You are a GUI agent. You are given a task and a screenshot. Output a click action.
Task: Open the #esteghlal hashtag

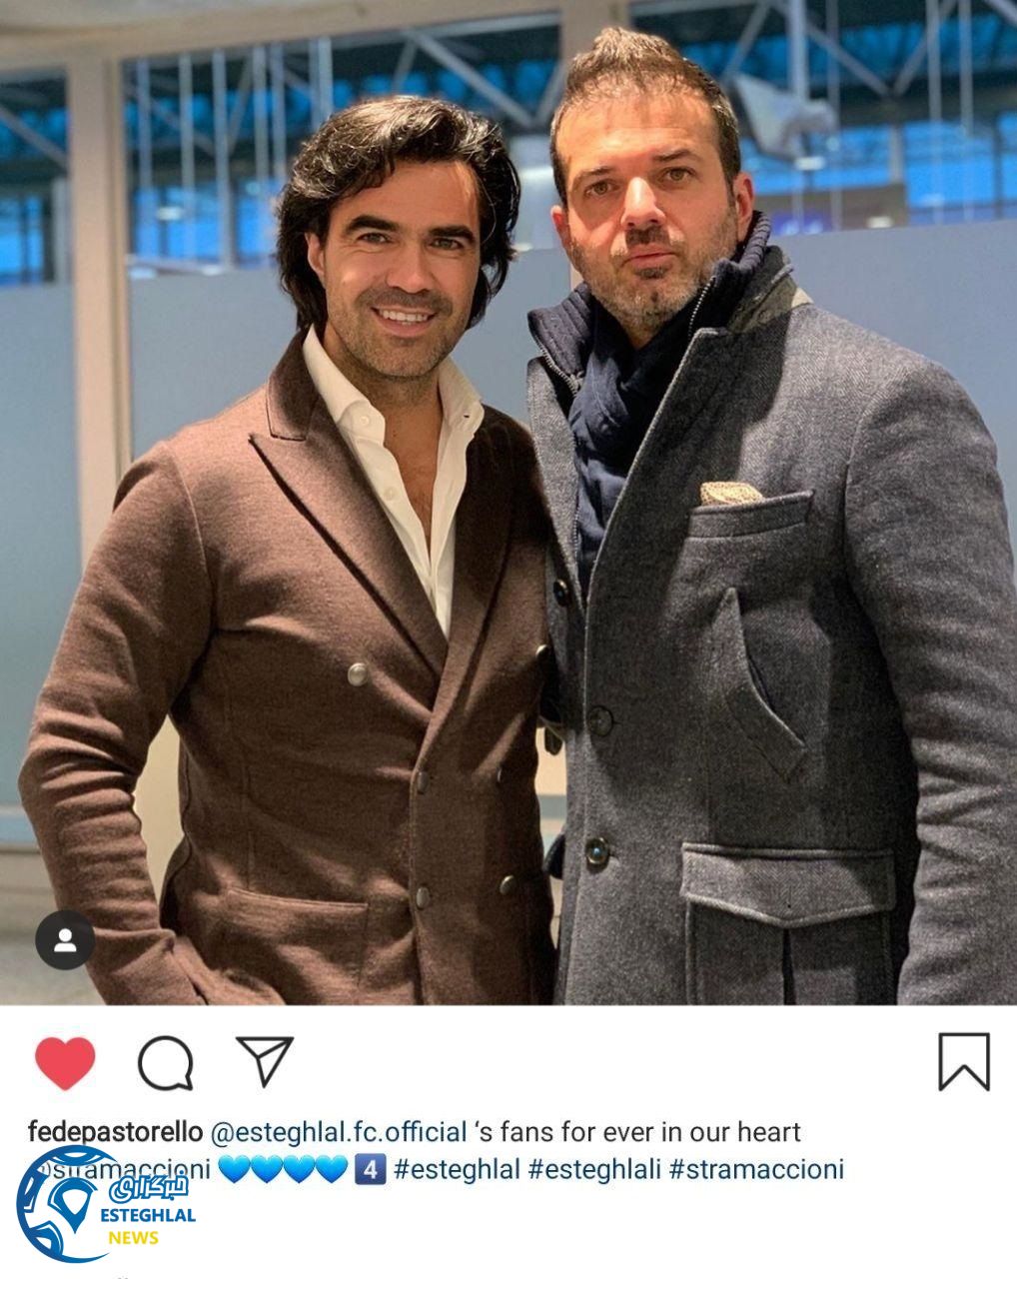point(457,1169)
